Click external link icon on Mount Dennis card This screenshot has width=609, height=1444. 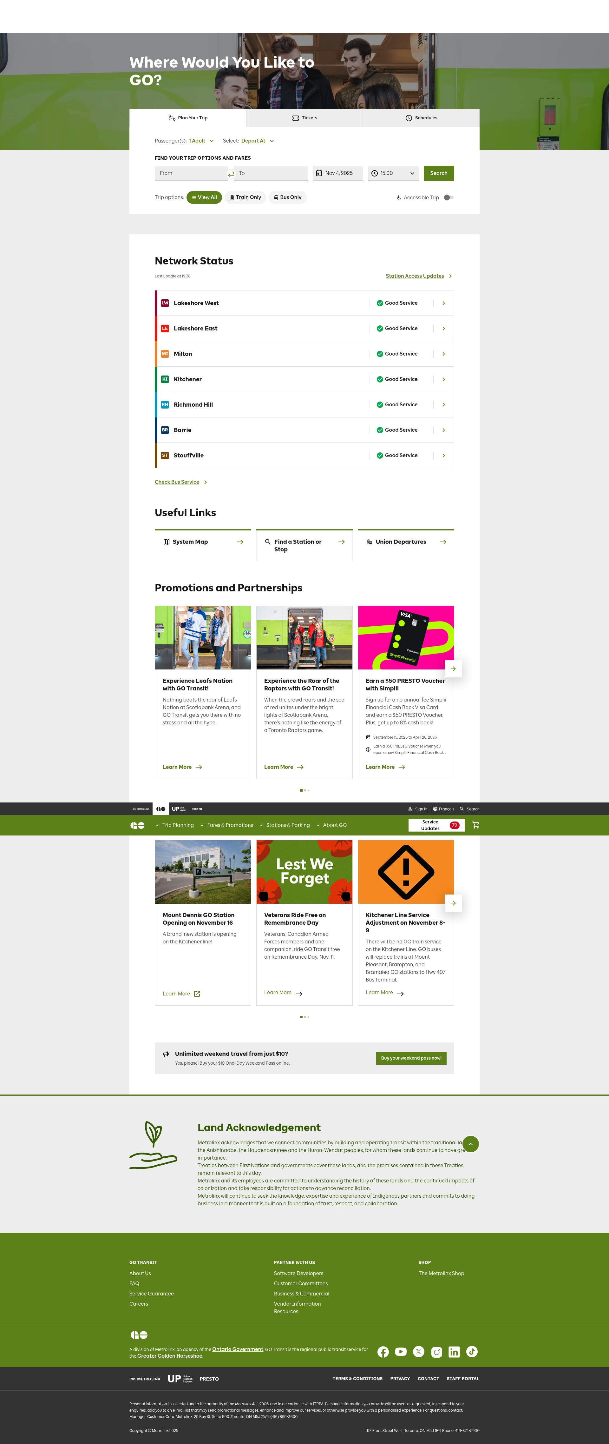(x=197, y=993)
